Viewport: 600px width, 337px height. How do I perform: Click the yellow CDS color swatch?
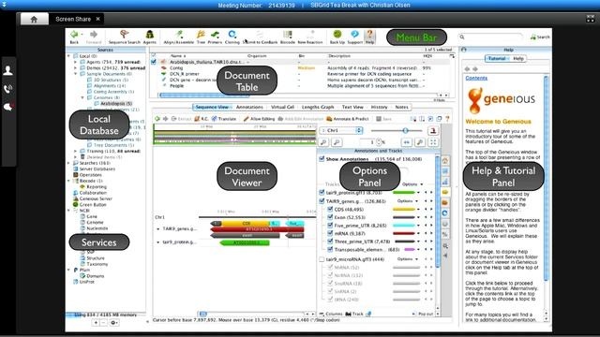[x=404, y=210]
